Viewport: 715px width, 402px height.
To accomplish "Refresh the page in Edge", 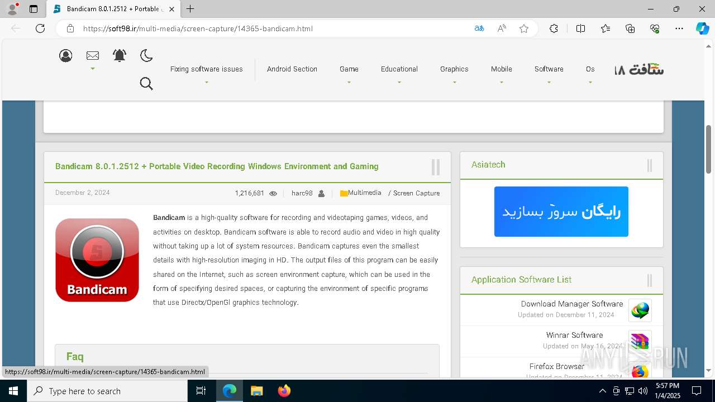I will click(x=40, y=28).
